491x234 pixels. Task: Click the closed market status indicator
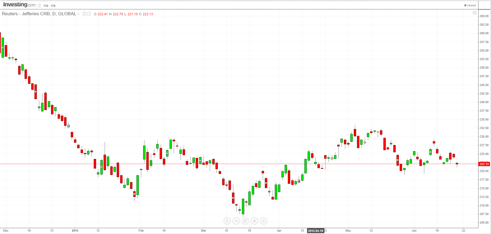(470, 5)
